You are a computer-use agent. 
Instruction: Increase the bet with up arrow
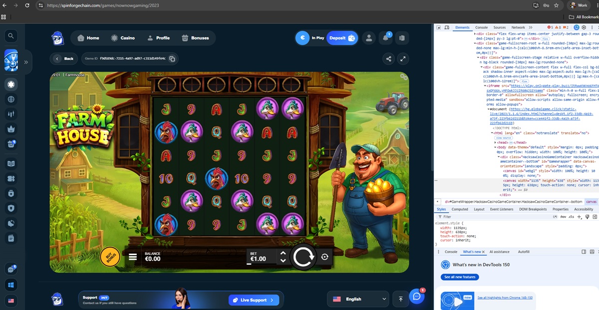(x=283, y=253)
